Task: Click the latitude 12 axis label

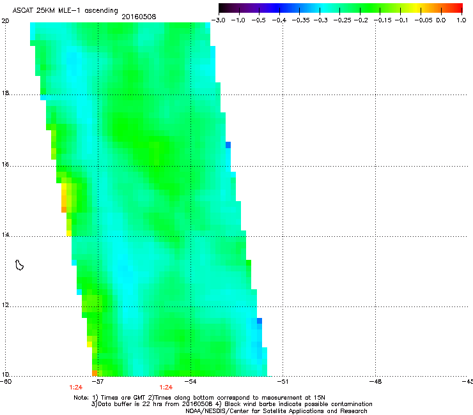Action: pos(5,305)
